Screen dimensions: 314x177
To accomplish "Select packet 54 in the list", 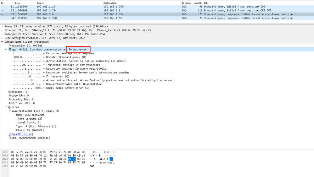I will coord(157,18).
